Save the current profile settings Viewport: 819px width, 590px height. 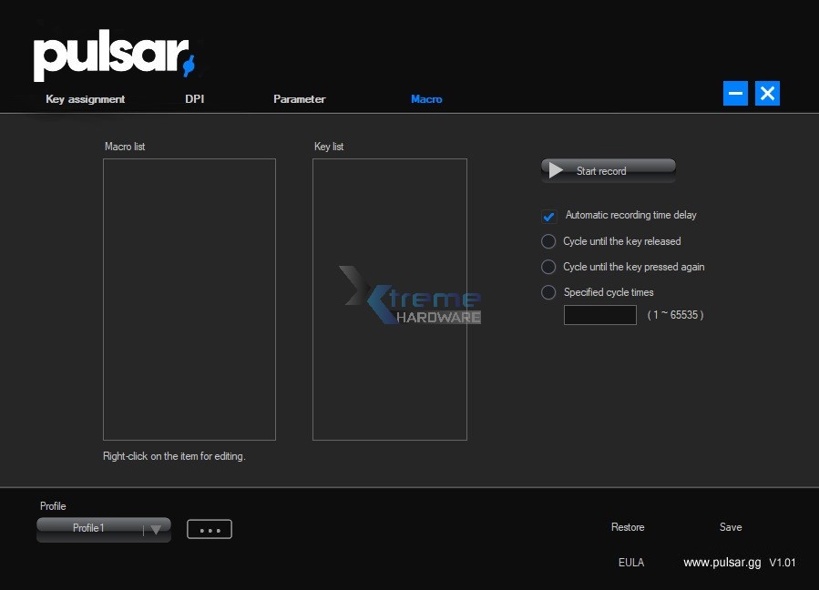click(x=730, y=527)
